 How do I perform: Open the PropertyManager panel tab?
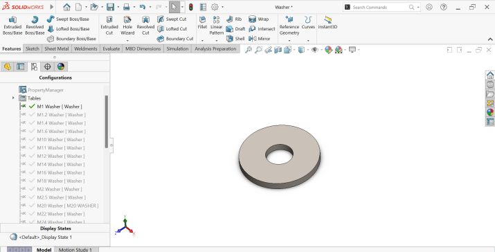tap(21, 66)
